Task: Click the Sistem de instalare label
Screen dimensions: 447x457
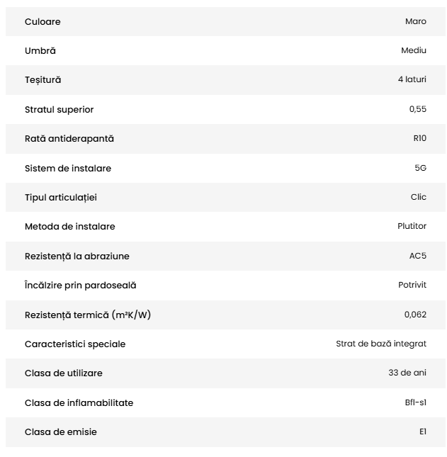Action: (68, 169)
